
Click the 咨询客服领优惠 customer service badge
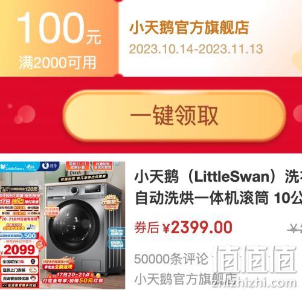coord(19,279)
